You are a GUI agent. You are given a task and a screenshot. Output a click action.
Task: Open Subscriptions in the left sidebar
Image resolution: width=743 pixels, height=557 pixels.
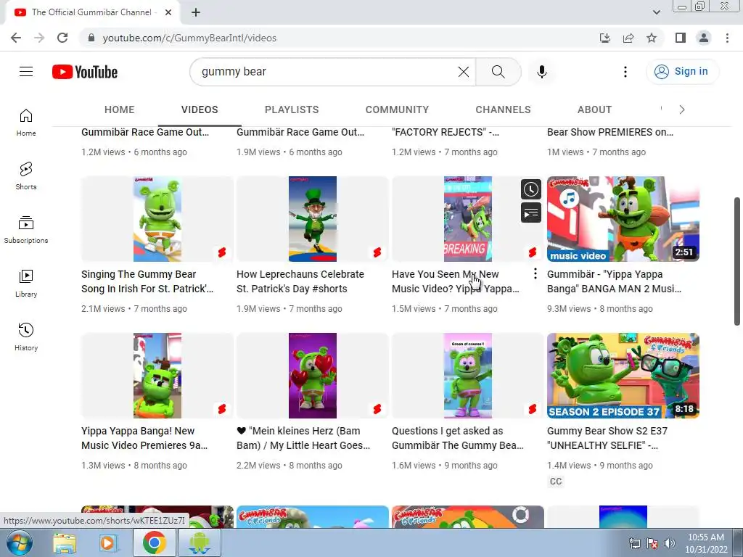tap(26, 230)
